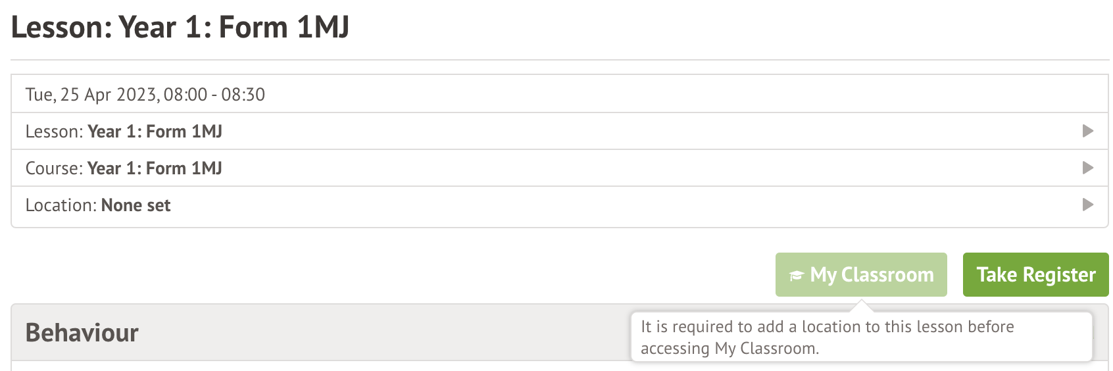This screenshot has height=371, width=1113.
Task: Click the graduation cap icon on My Classroom
Action: [x=797, y=275]
